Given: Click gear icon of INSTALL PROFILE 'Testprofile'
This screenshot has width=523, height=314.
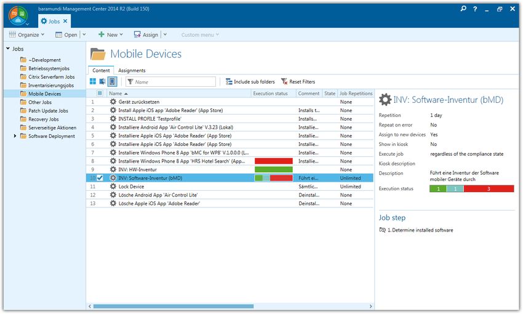Looking at the screenshot, I should (x=113, y=119).
